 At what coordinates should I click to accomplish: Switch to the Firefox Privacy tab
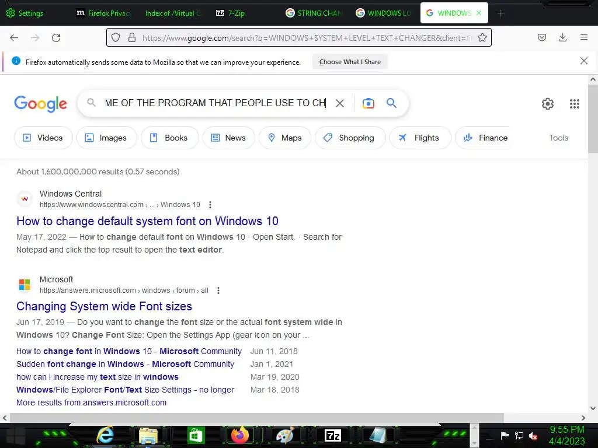[104, 13]
